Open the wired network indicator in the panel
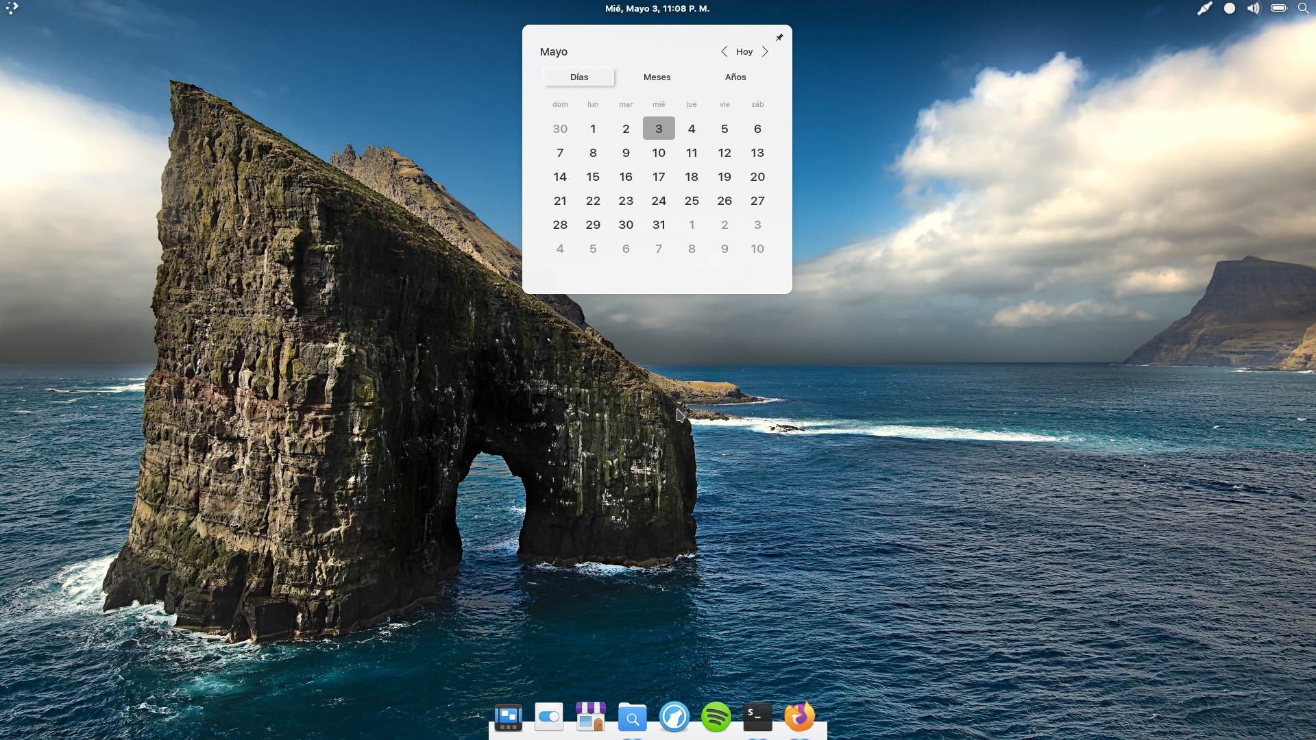Screen dimensions: 1316x740 (x=1204, y=8)
